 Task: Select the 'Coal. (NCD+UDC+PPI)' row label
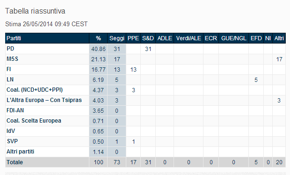[x=35, y=90]
